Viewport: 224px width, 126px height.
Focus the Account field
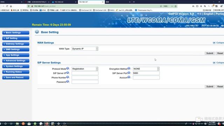point(146,78)
